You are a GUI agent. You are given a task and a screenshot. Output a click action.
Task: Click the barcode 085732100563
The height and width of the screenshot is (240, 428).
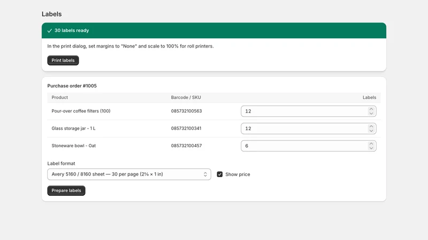186,111
